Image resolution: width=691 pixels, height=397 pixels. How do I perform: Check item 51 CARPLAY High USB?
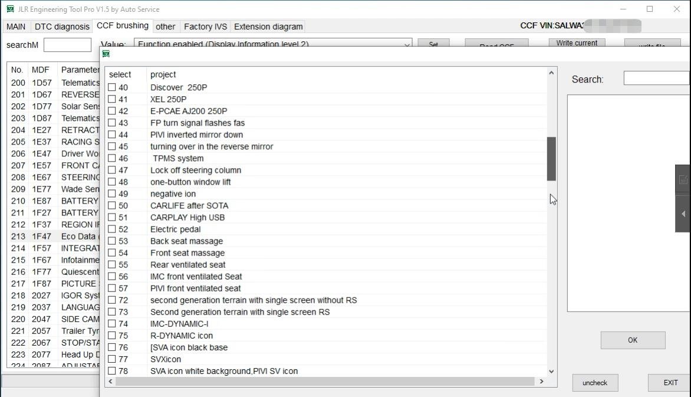(112, 218)
